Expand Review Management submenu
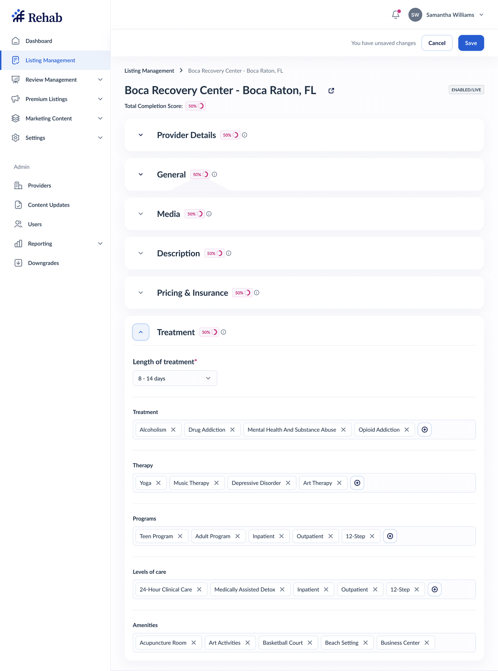Viewport: 498px width, 671px height. (x=100, y=80)
